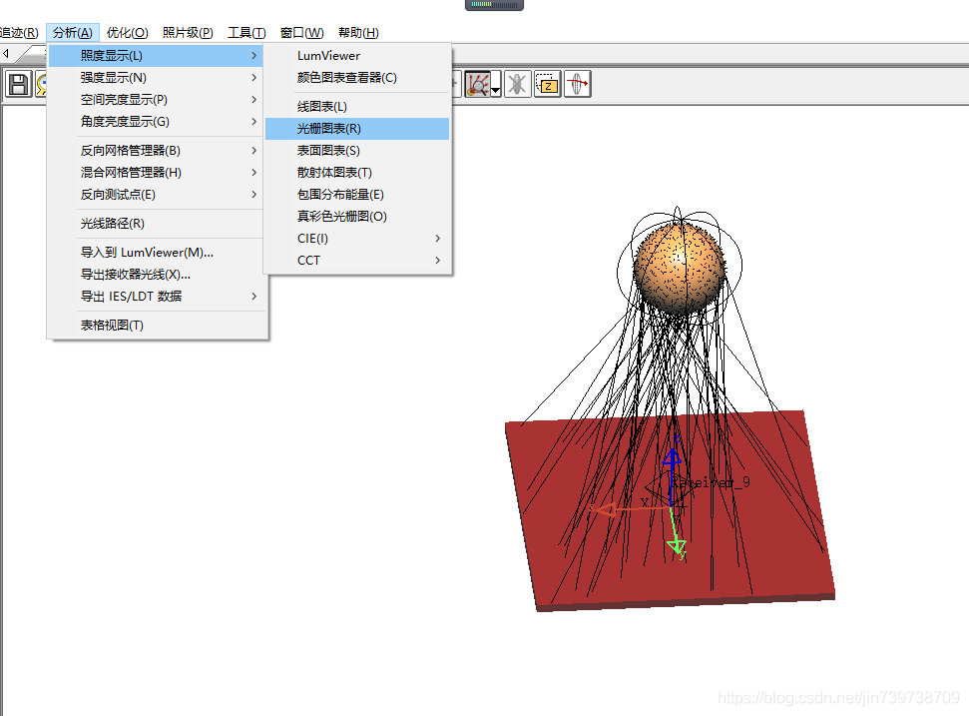Click the Save model disk icon
This screenshot has width=969, height=716.
point(18,84)
